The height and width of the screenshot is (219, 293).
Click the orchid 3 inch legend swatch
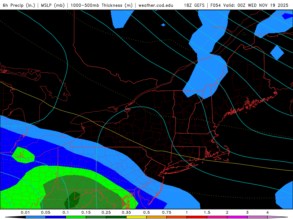pyautogui.click(x=257, y=217)
